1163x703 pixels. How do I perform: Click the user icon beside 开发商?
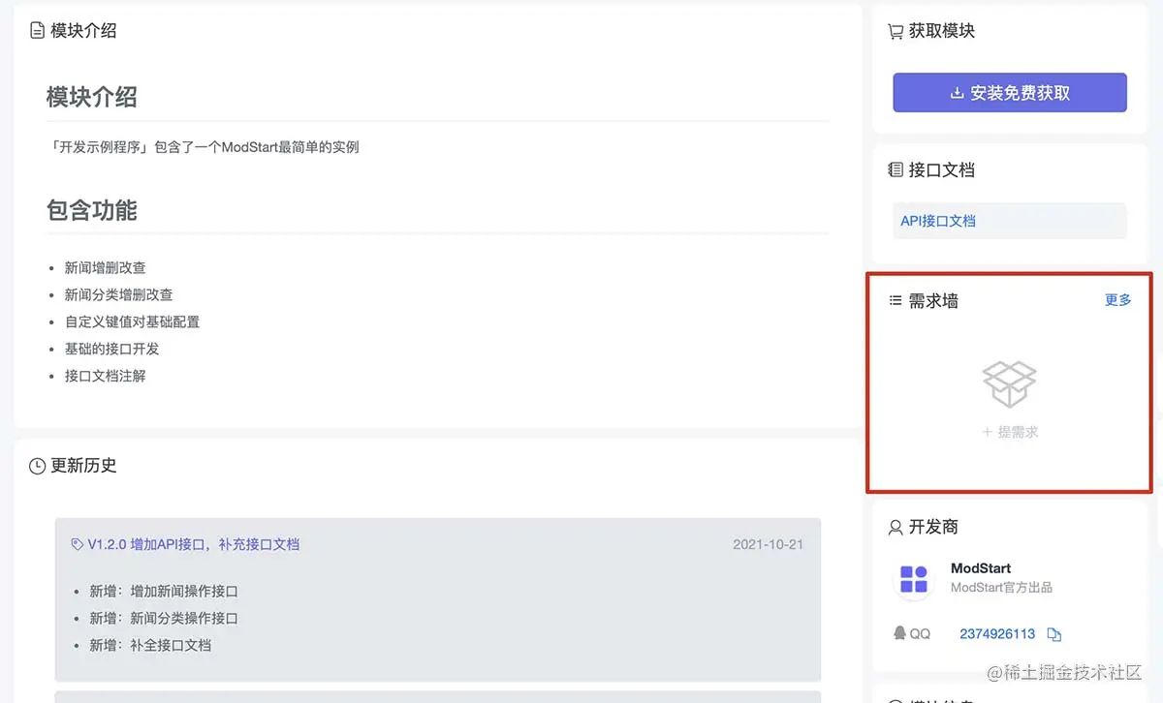click(x=896, y=527)
